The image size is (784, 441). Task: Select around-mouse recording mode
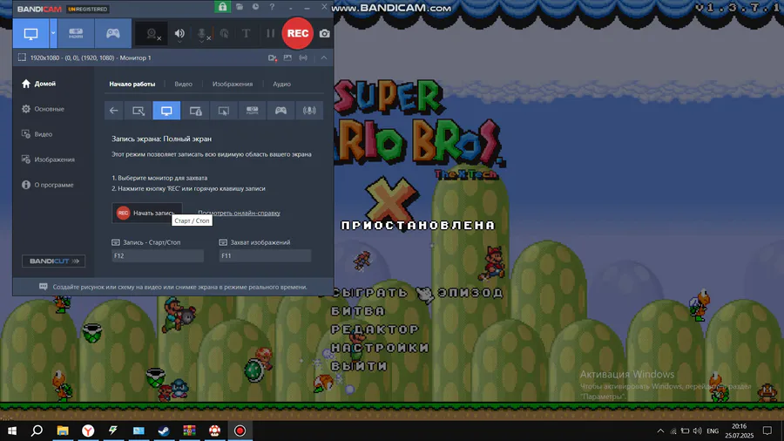(224, 111)
